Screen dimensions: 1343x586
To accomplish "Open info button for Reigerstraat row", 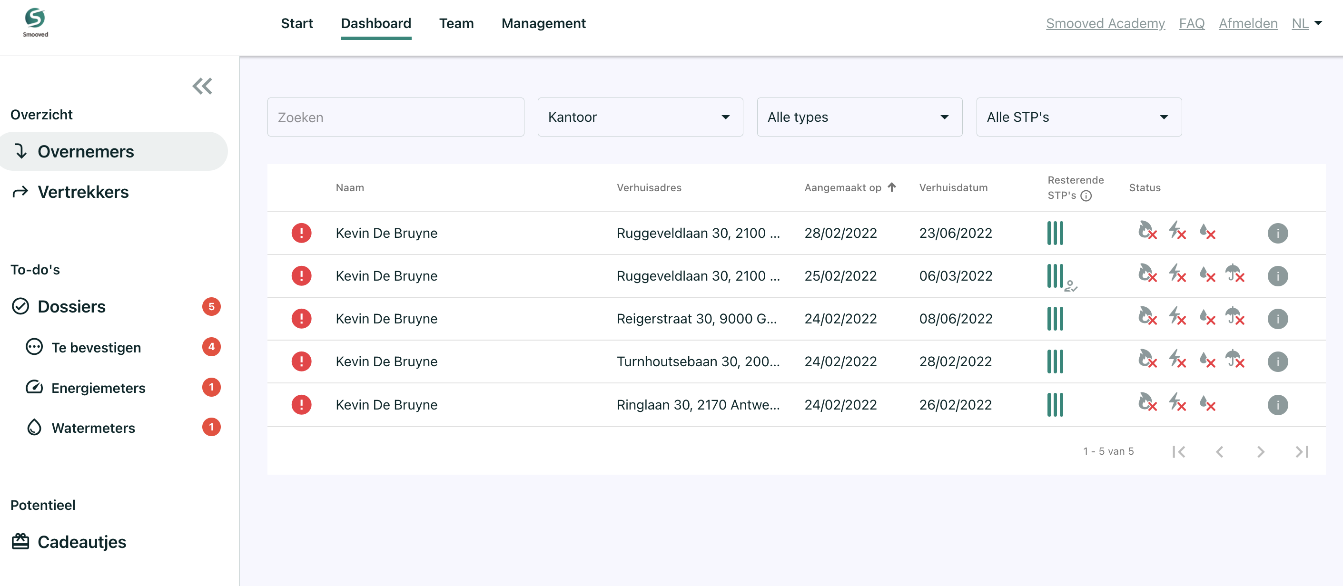I will point(1278,318).
